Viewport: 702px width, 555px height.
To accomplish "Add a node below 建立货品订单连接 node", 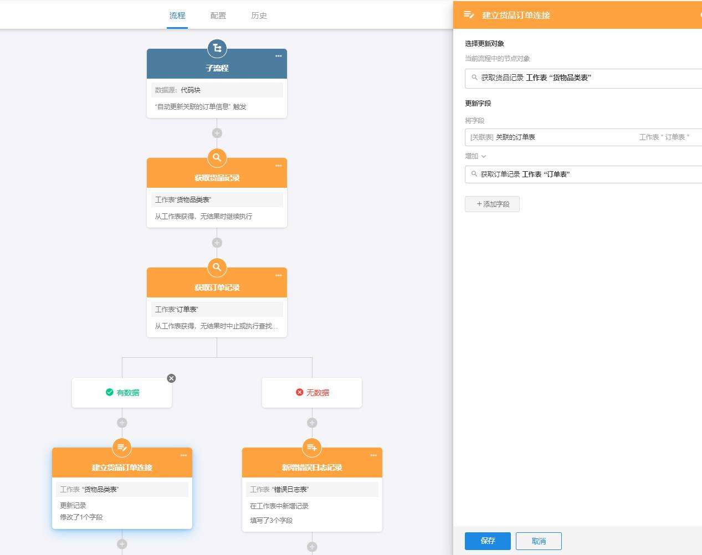I will [x=122, y=544].
